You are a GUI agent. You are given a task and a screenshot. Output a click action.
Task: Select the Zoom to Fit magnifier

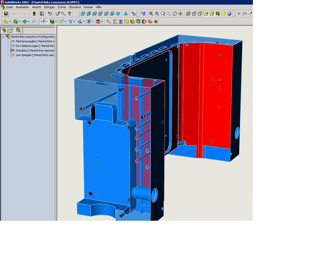151,14
